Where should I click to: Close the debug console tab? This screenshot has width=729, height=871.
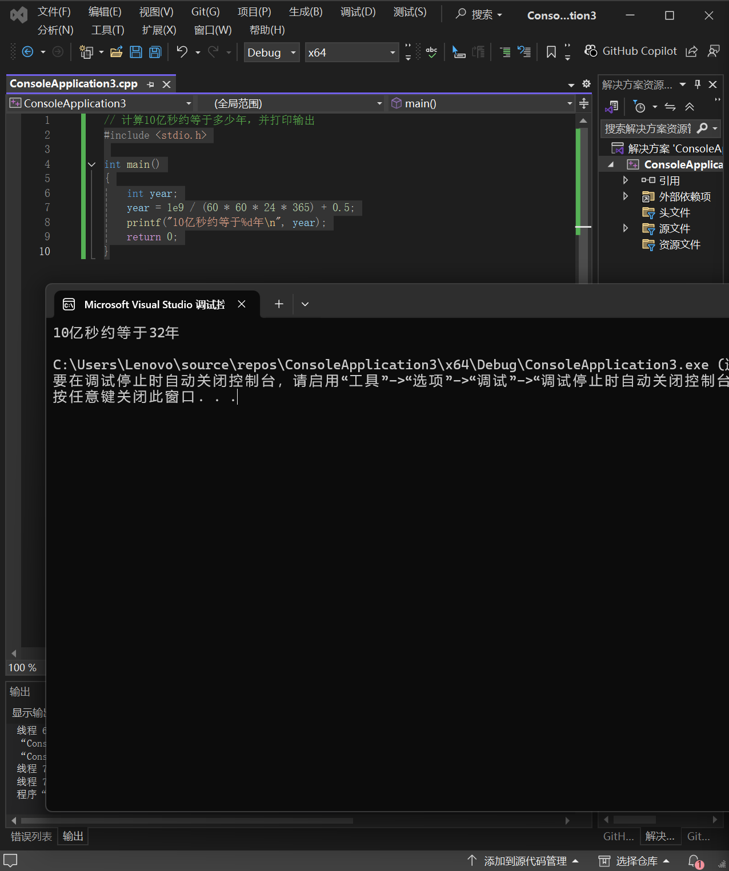point(242,304)
